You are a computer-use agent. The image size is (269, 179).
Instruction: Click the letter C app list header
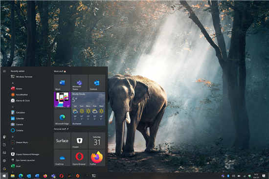pyautogui.click(x=13, y=107)
